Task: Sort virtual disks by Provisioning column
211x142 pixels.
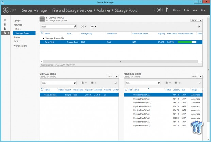Action: point(78,90)
